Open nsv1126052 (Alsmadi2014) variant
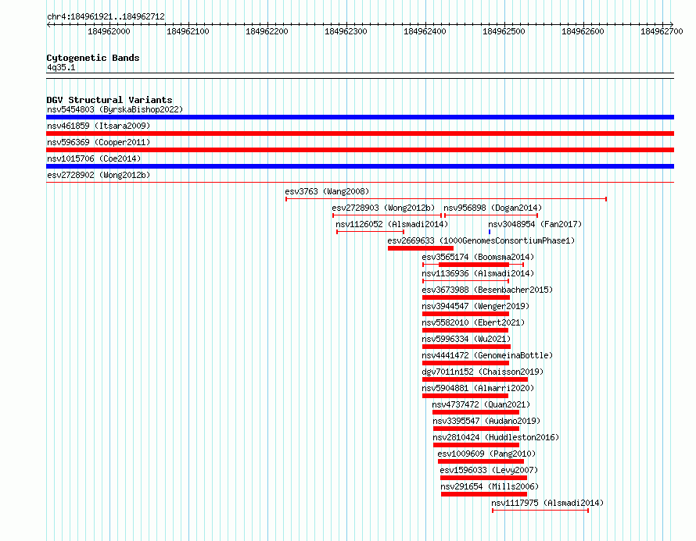Screen dimensions: 696x541 (x=392, y=224)
